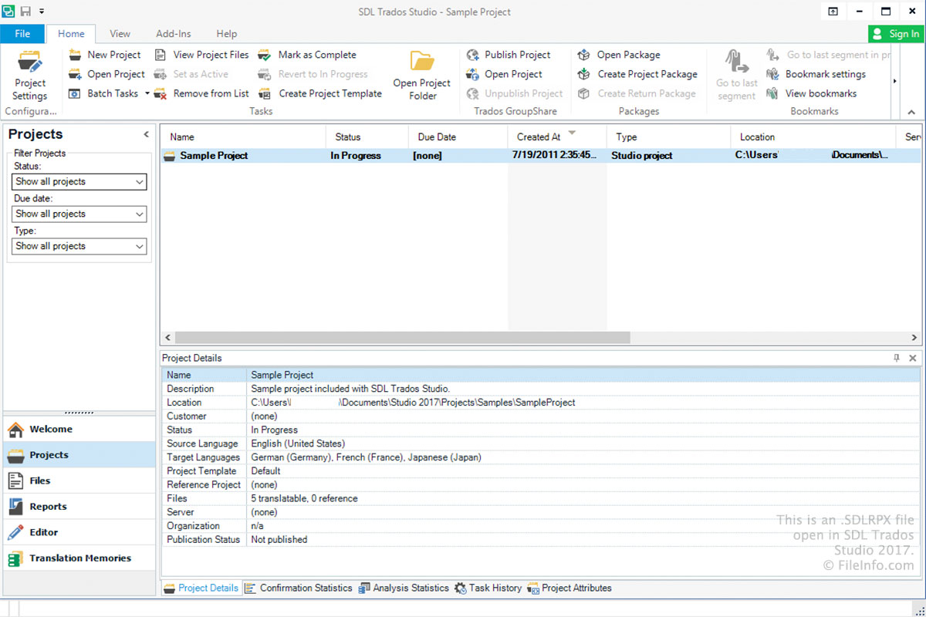Click the Target Languages value in Project Details
The image size is (926, 617).
367,457
